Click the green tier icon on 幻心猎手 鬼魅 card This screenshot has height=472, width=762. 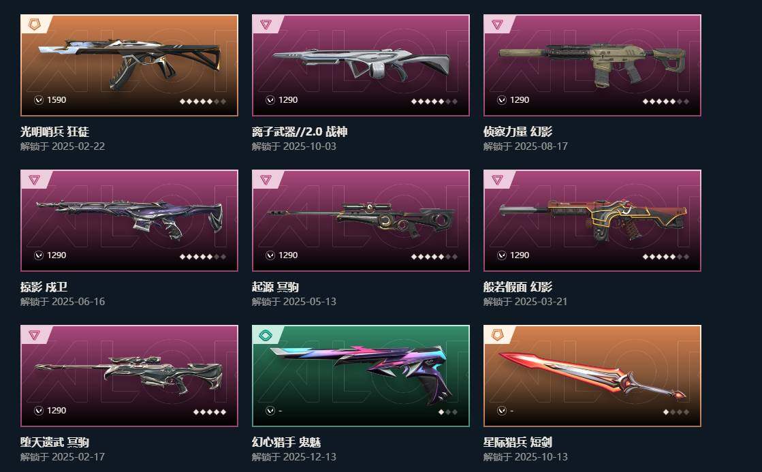coord(266,335)
